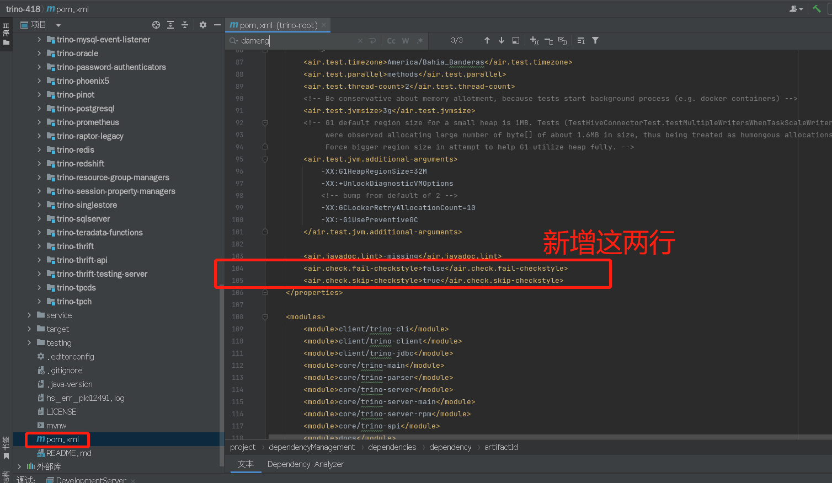Expand the target folder
Viewport: 832px width, 483px height.
(29, 329)
